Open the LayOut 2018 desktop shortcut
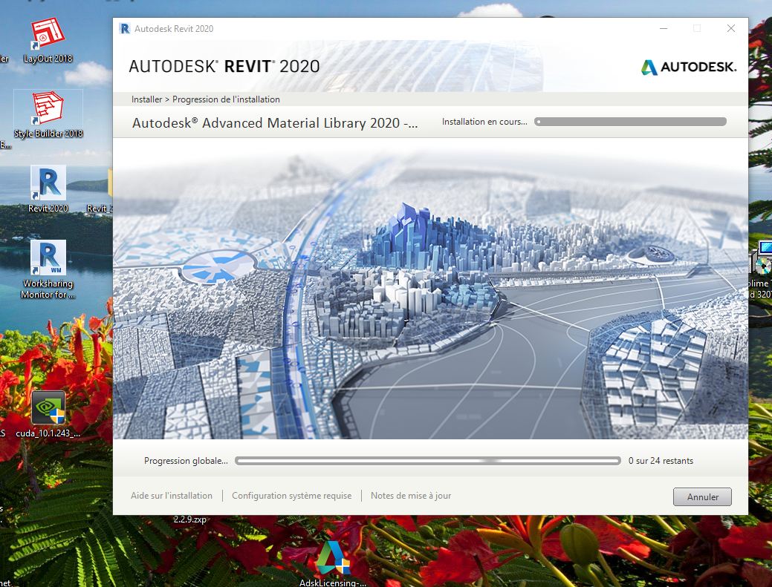The width and height of the screenshot is (772, 587). [x=48, y=40]
